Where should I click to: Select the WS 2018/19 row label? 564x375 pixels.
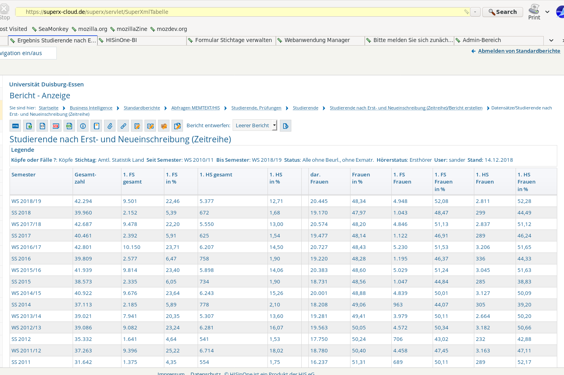(x=26, y=201)
